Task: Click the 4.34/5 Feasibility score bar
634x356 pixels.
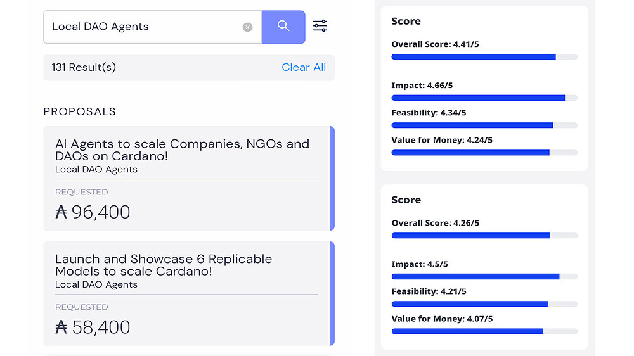Action: coord(484,125)
